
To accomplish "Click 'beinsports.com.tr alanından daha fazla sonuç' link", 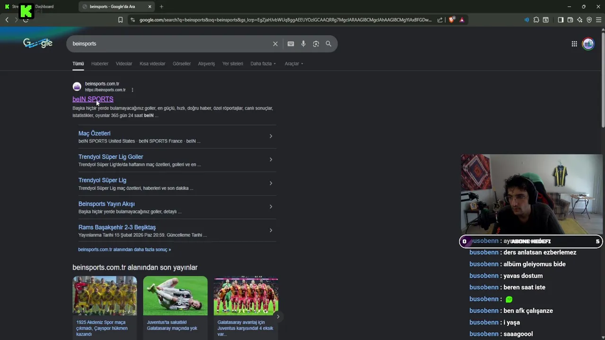I will point(124,249).
